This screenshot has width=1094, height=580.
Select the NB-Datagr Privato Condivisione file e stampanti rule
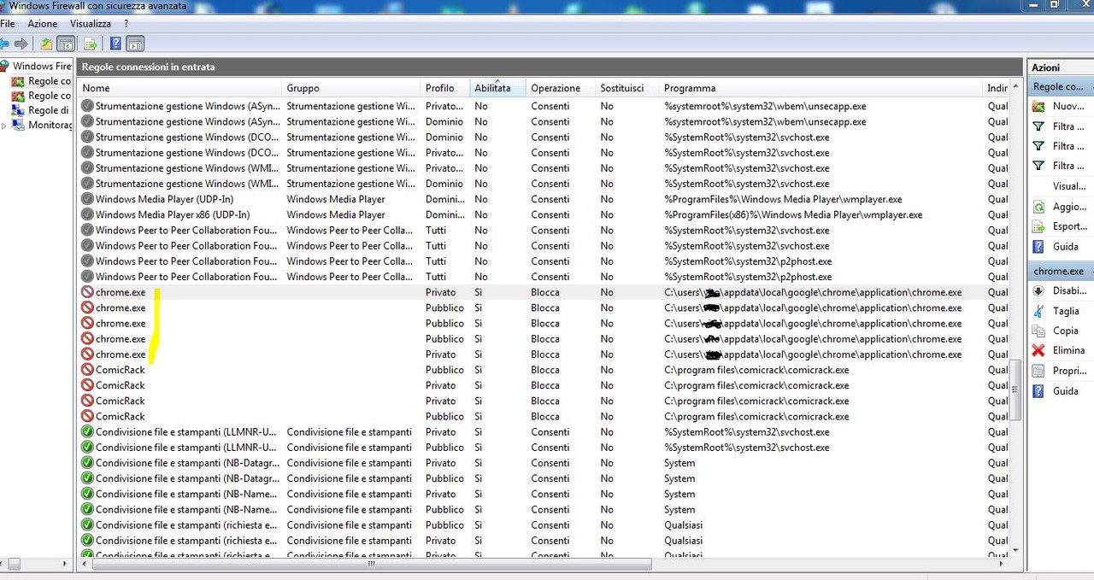click(187, 463)
